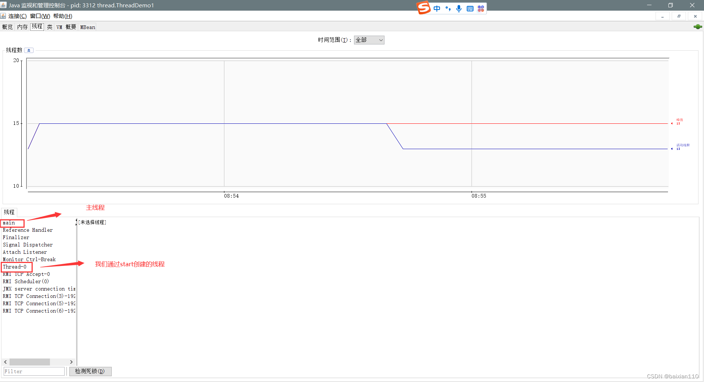Open the 连接(C) menu
The height and width of the screenshot is (382, 704).
click(x=18, y=16)
